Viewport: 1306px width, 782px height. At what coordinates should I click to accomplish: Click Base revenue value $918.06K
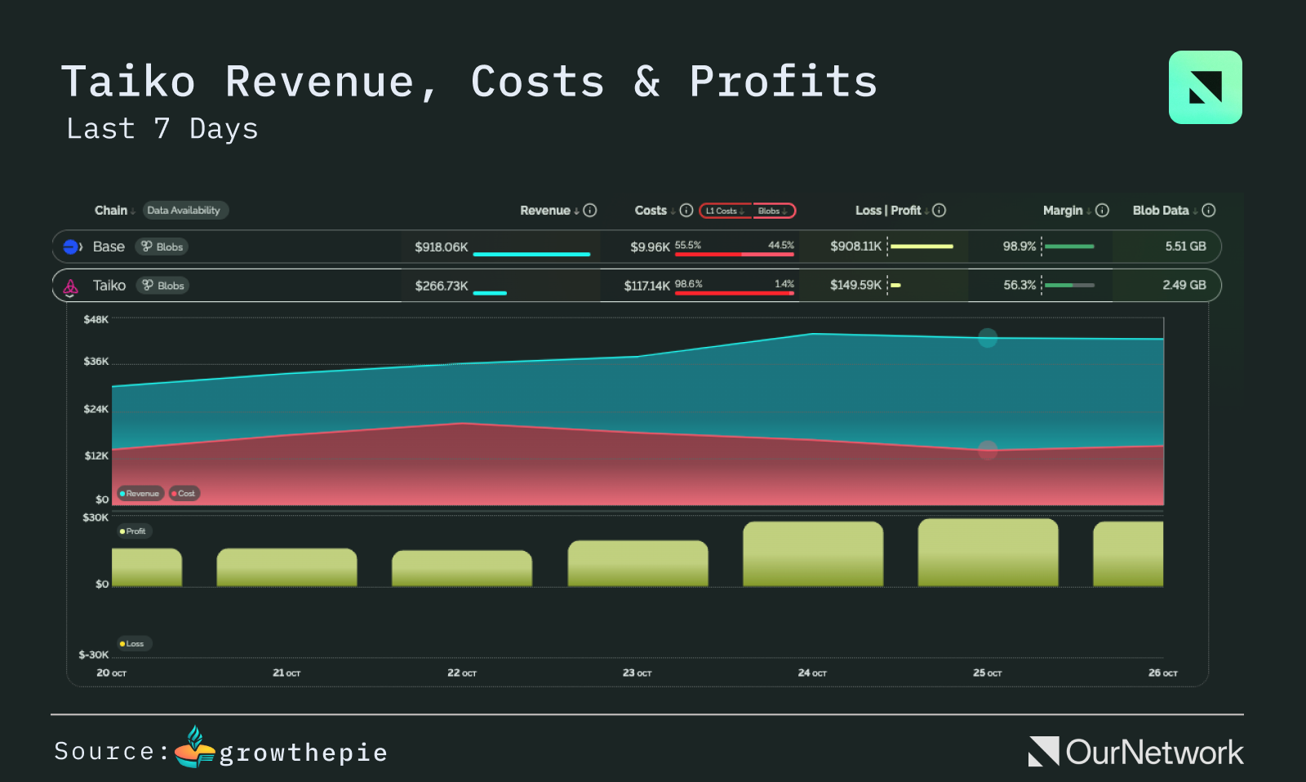click(x=441, y=247)
